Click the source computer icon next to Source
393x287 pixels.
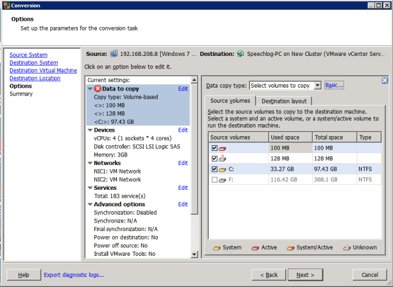114,54
